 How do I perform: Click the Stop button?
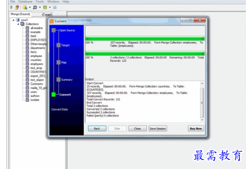tap(117, 129)
